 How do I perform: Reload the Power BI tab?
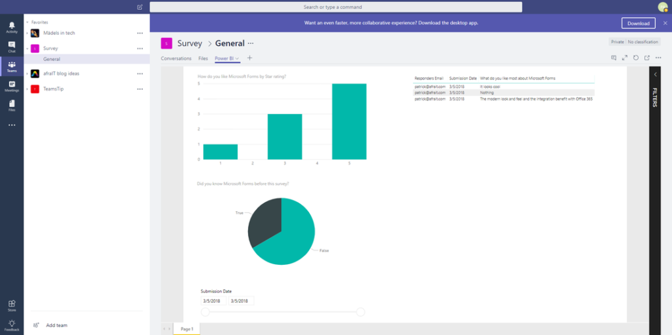[x=636, y=58]
